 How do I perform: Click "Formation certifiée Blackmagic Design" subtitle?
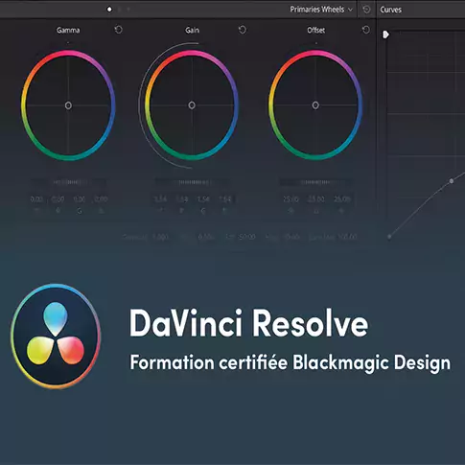pos(291,362)
